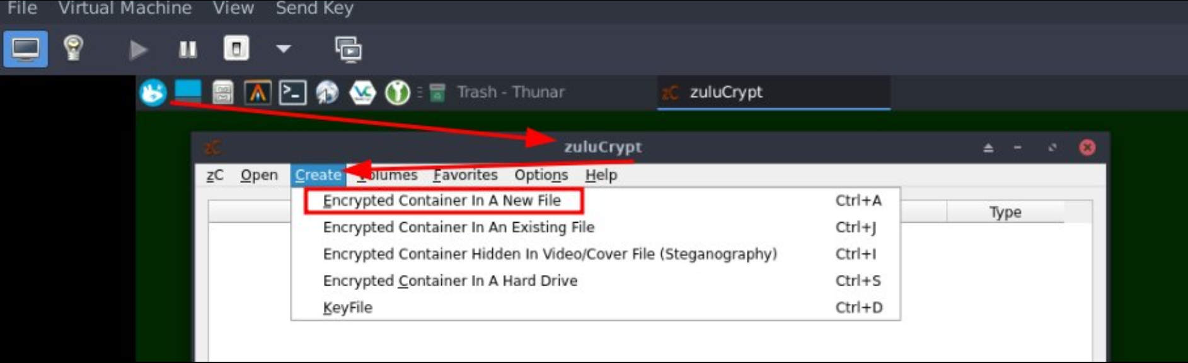Viewport: 1188px width, 363px height.
Task: Select the KeyFile menu entry
Action: (596, 308)
